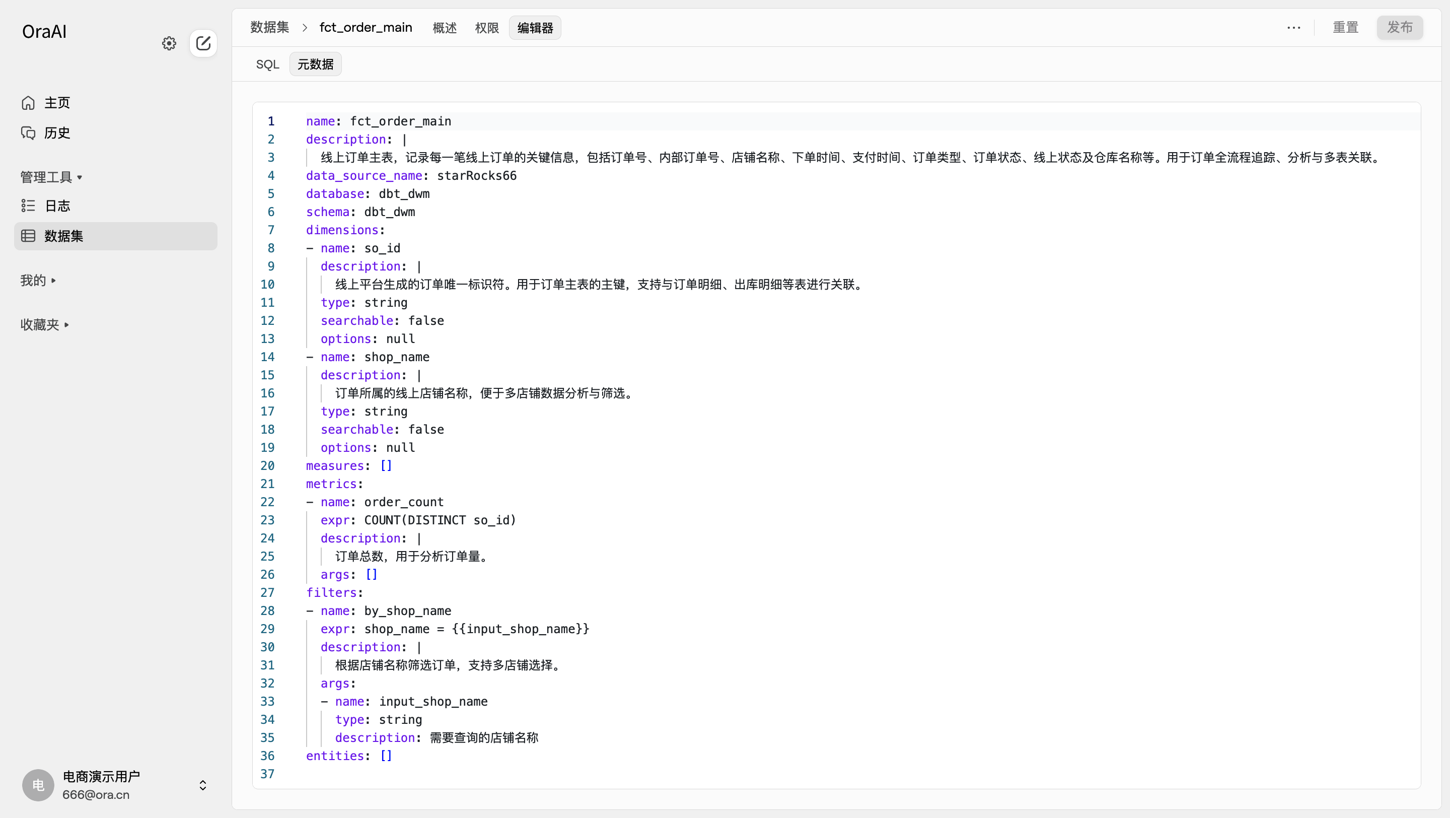Click the settings gear icon

169,43
